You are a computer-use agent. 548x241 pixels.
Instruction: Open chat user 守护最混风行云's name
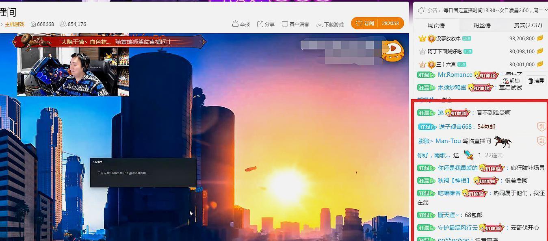pos(458,228)
